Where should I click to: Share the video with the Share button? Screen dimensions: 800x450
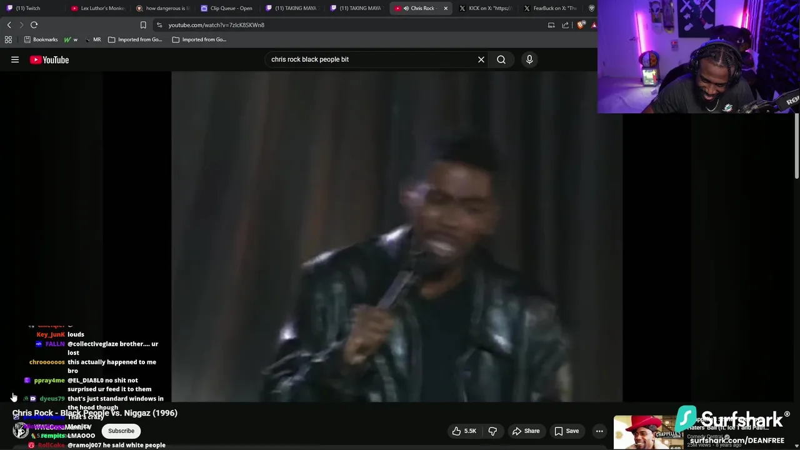(x=526, y=431)
